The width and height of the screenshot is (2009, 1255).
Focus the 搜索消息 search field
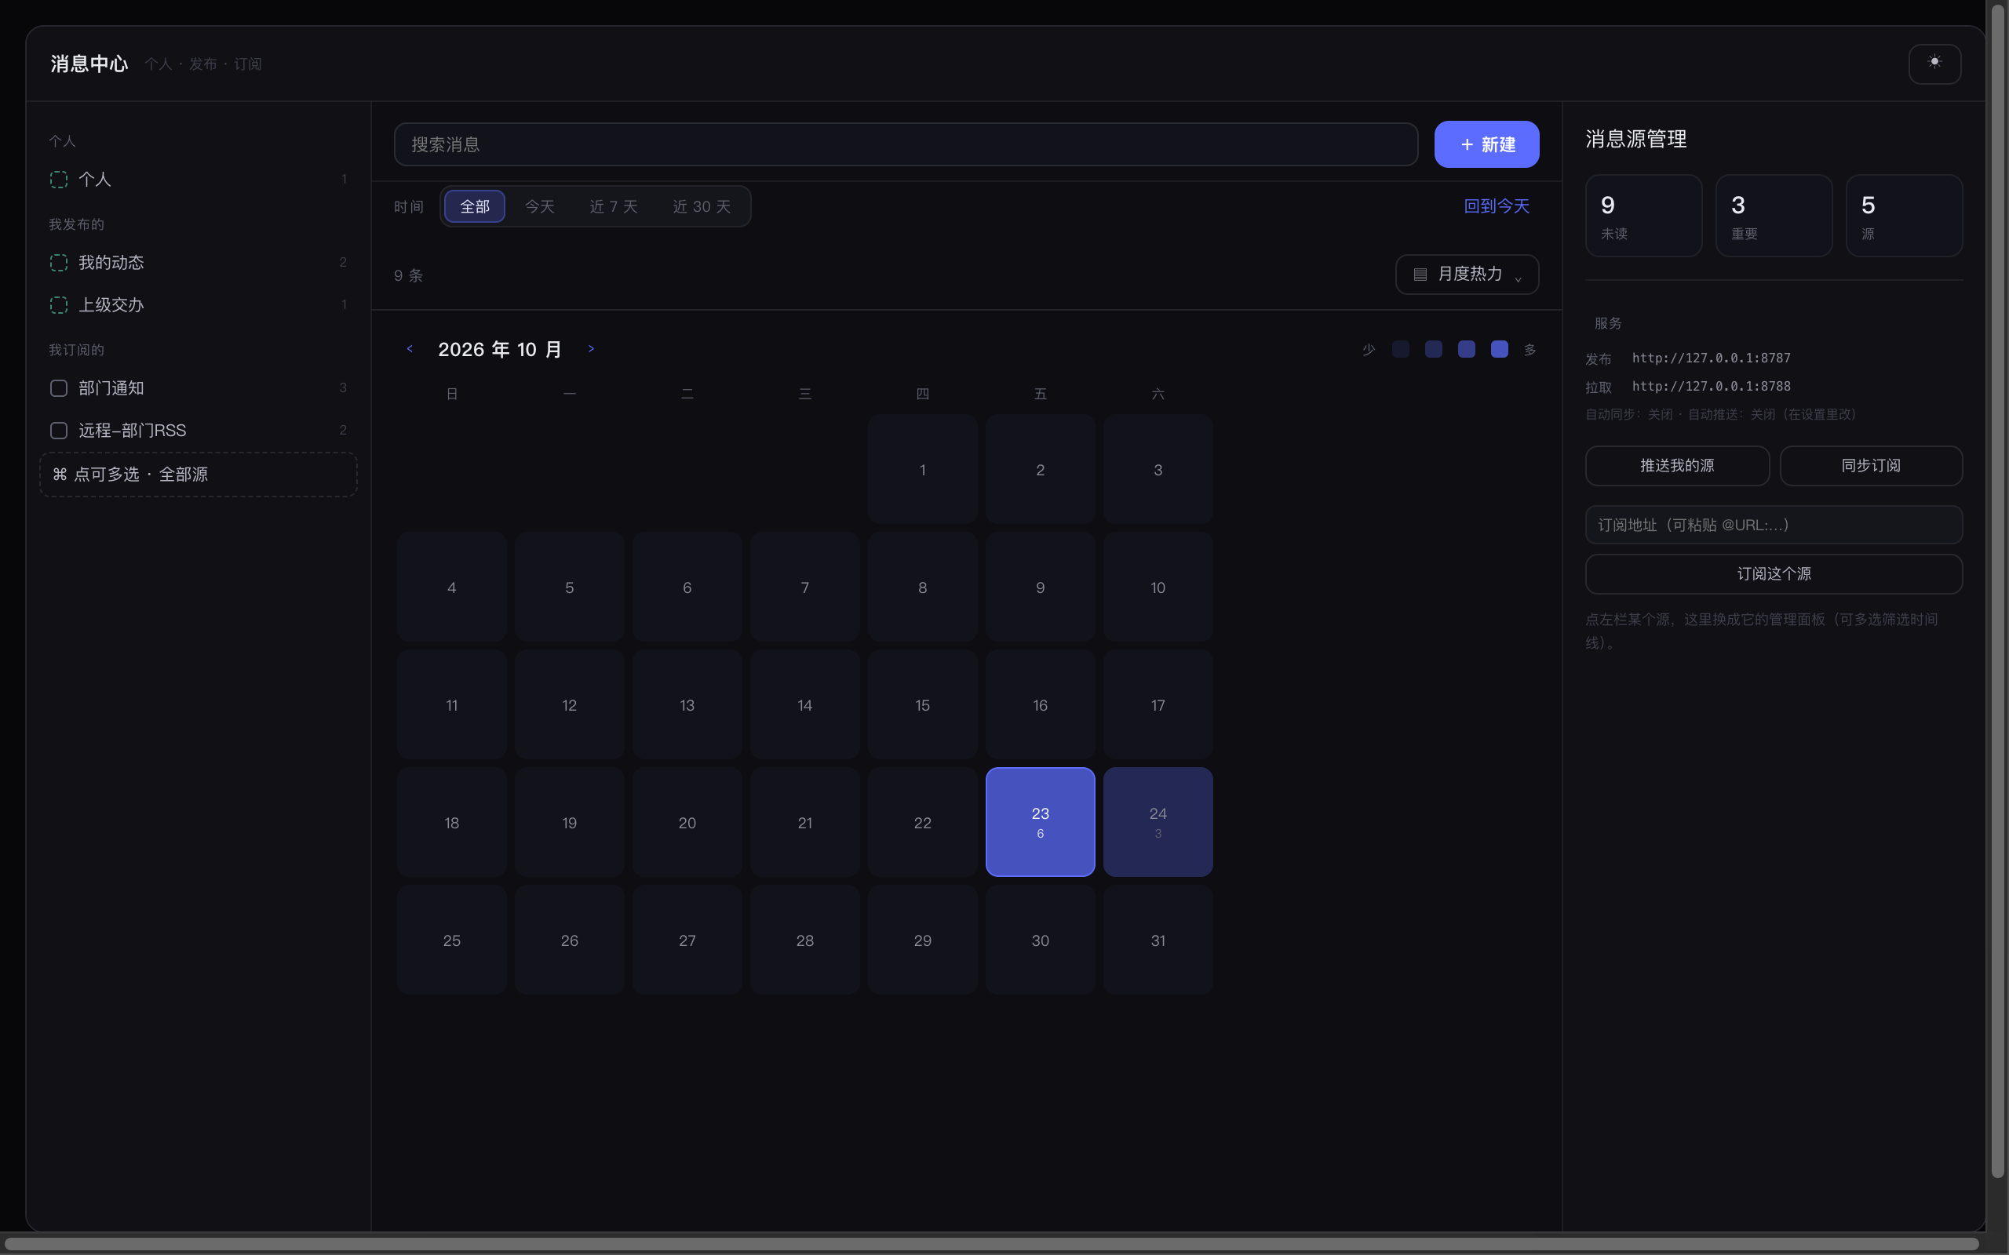coord(906,144)
